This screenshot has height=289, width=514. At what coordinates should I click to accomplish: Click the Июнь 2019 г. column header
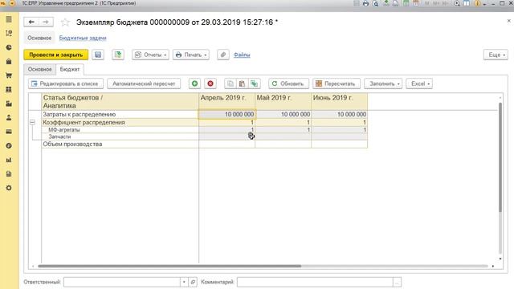339,102
